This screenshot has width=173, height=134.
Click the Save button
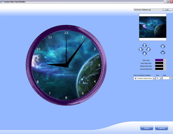[147, 128]
